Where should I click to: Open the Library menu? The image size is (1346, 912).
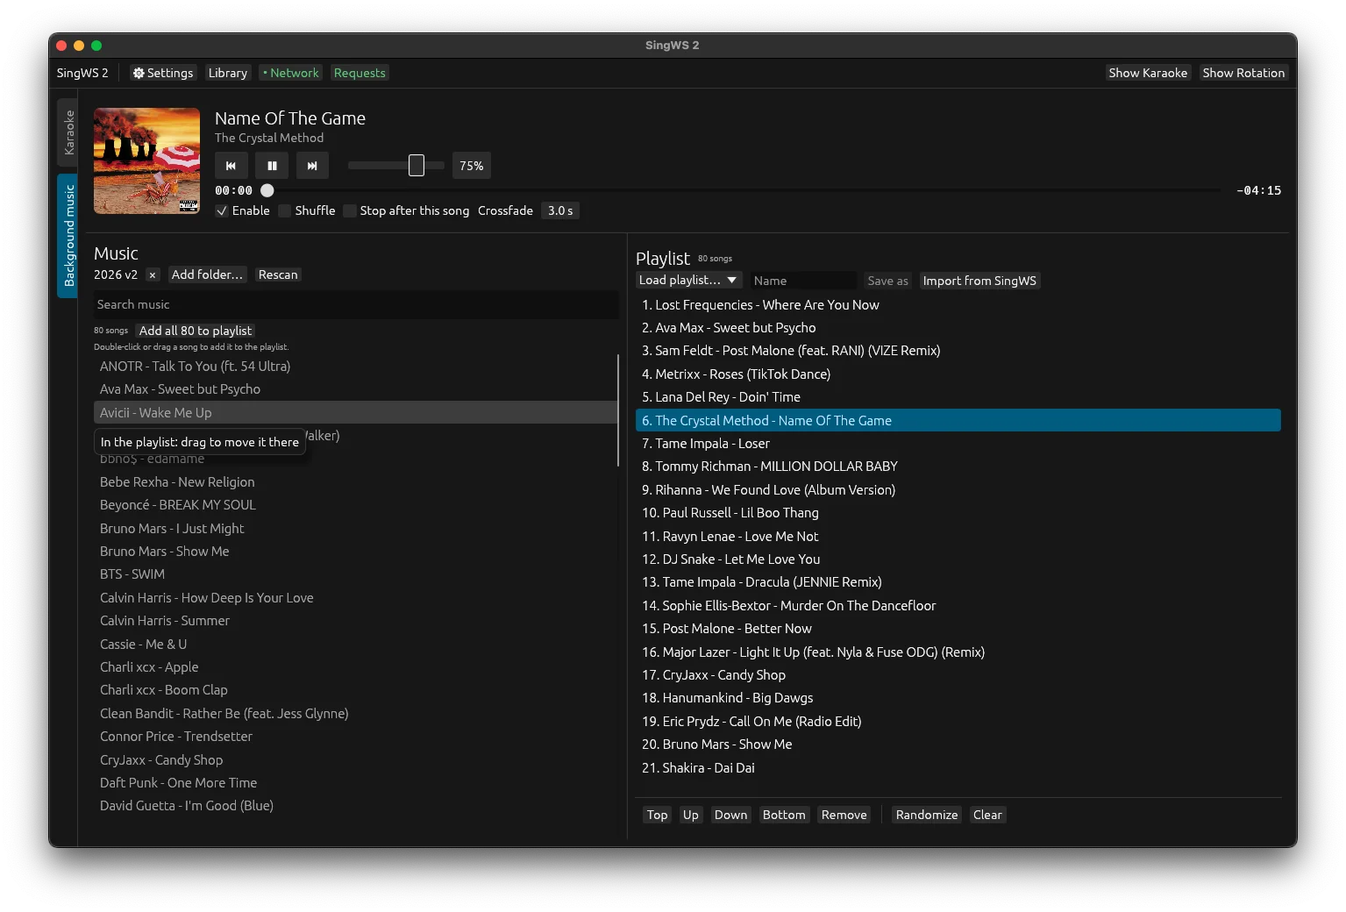click(228, 73)
